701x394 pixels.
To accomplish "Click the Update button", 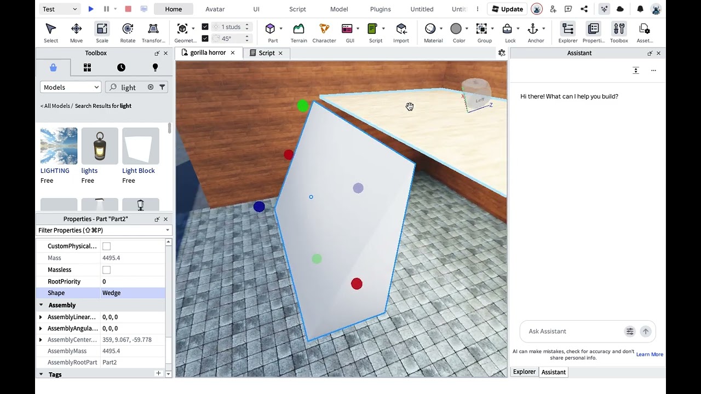I will click(x=507, y=9).
